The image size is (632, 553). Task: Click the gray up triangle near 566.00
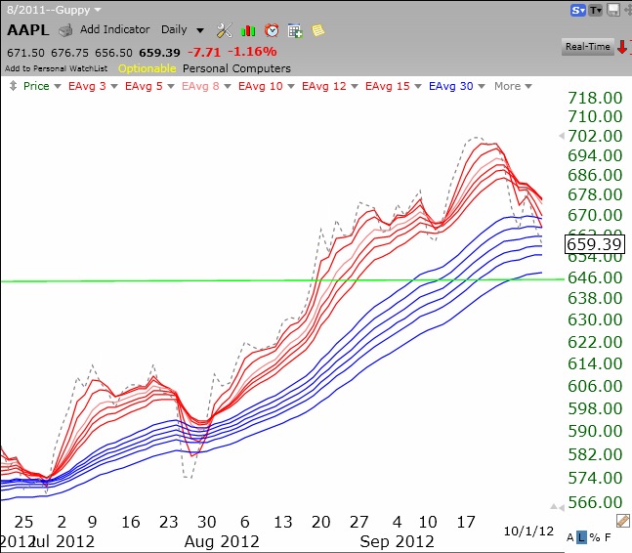coord(554,507)
